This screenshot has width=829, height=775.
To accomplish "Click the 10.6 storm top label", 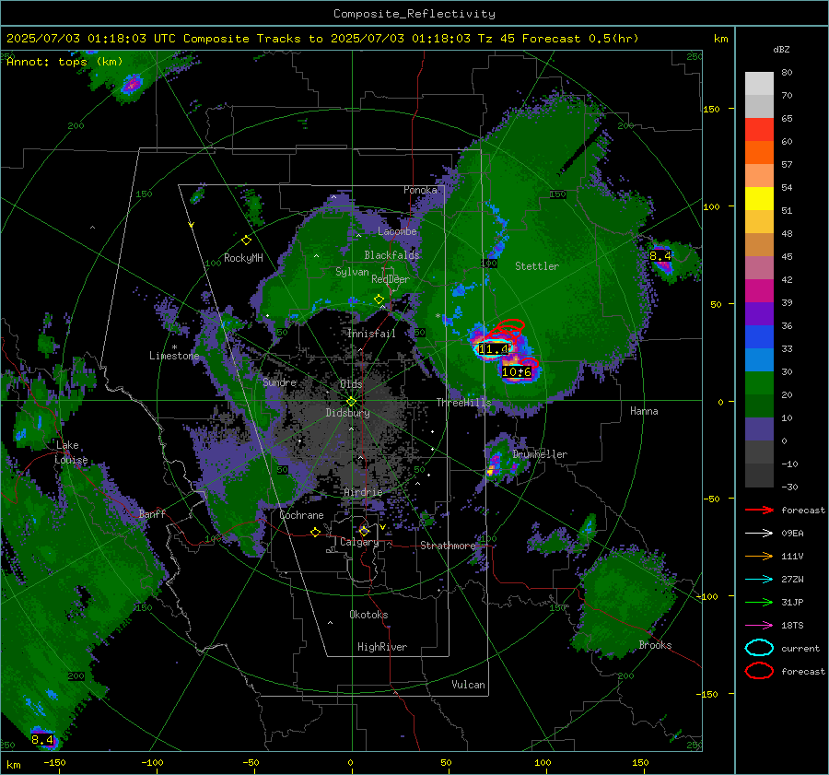I will [x=517, y=372].
